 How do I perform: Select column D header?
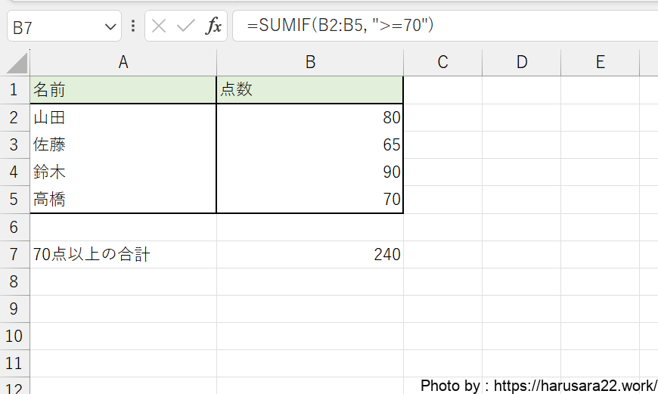click(x=522, y=63)
